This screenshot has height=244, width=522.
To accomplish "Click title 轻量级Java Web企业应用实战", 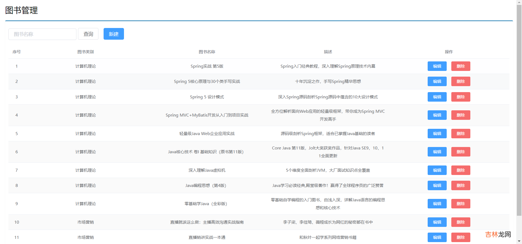I will [x=207, y=134].
